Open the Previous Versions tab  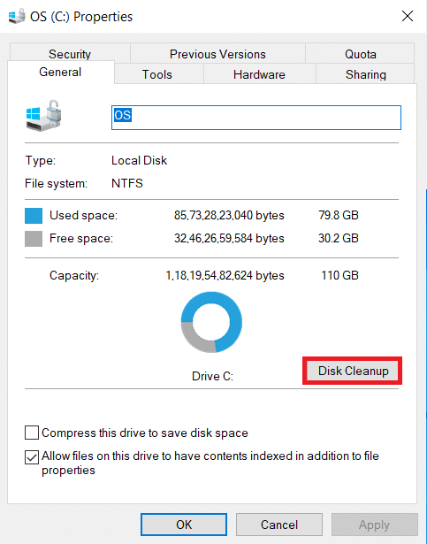[217, 53]
